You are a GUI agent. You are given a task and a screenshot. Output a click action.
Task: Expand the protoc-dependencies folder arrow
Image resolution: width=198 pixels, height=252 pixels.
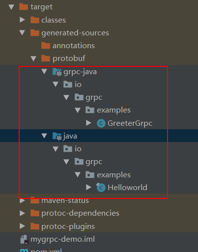(22, 213)
